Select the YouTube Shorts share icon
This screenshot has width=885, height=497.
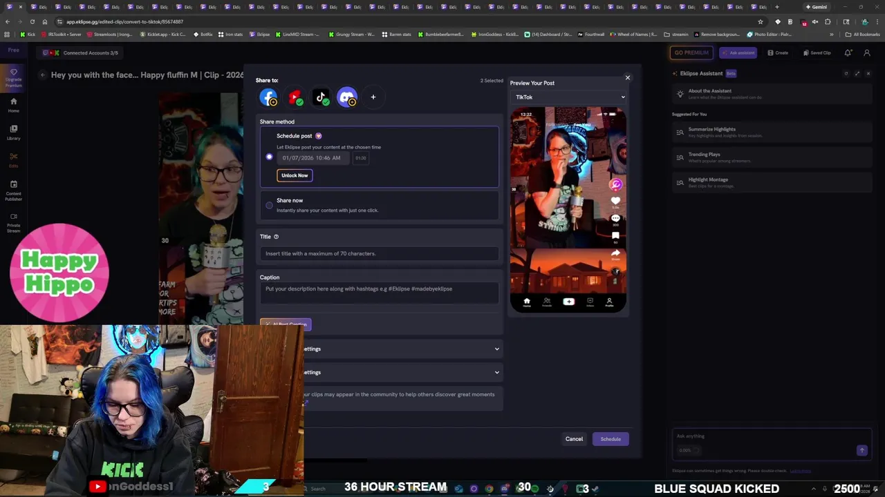[295, 97]
